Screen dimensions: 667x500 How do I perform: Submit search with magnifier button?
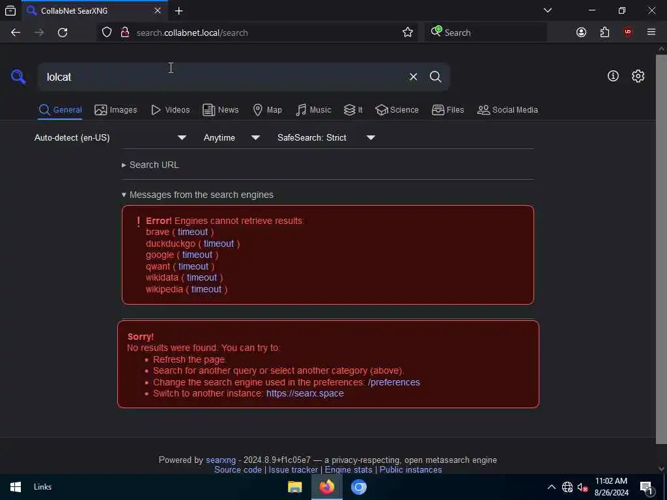point(435,77)
